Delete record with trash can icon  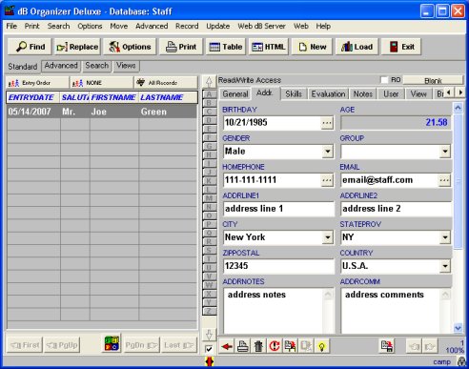(x=258, y=346)
